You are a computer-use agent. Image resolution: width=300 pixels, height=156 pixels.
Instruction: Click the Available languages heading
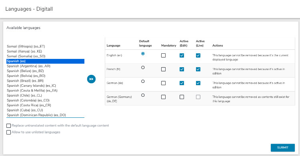pyautogui.click(x=23, y=28)
